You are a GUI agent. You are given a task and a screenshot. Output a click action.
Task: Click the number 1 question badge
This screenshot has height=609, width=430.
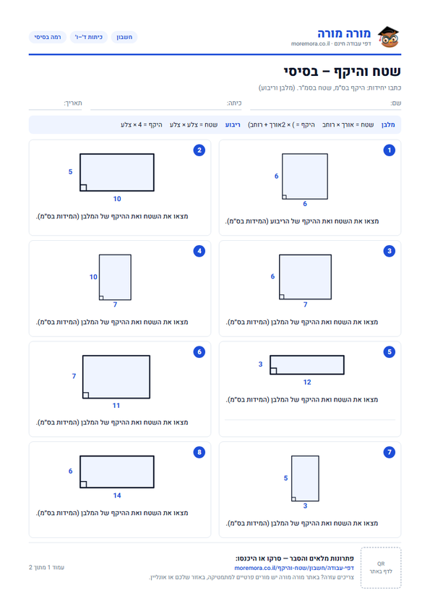point(390,150)
